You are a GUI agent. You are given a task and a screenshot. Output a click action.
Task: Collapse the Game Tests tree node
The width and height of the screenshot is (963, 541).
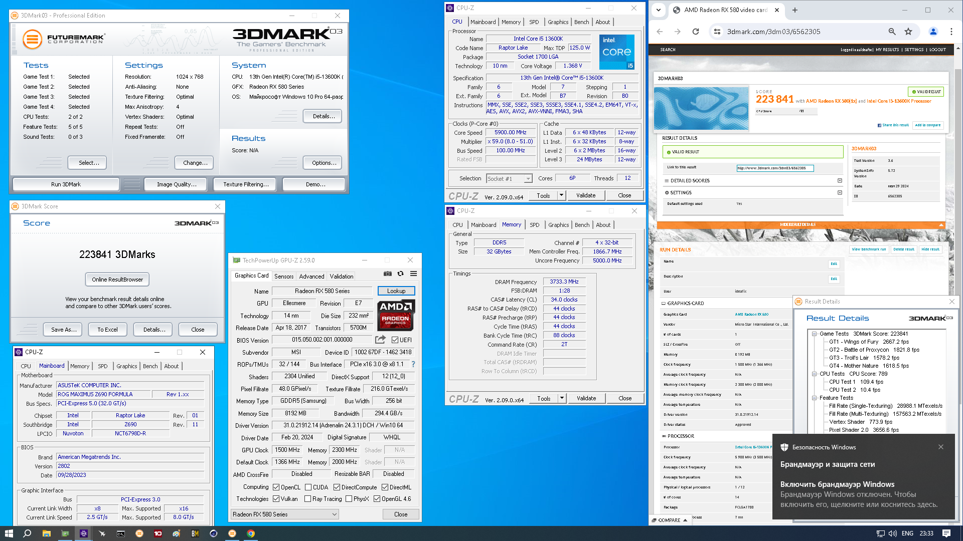click(x=815, y=334)
